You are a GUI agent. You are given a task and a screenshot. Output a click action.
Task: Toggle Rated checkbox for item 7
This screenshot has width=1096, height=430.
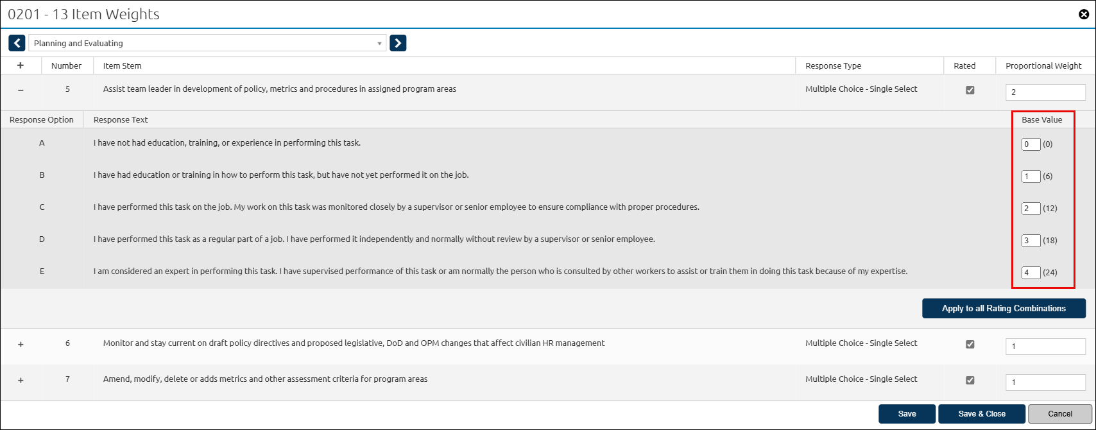click(970, 380)
